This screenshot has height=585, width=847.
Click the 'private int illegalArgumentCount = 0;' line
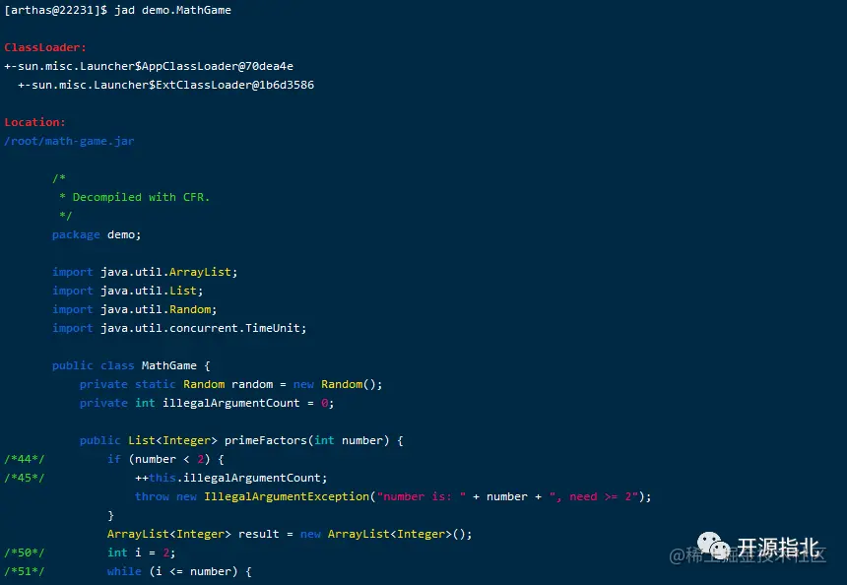(x=207, y=403)
